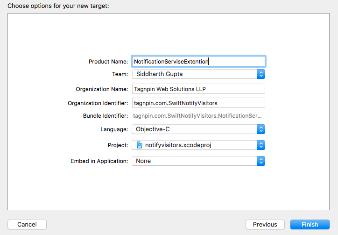The height and width of the screenshot is (235, 338).
Task: Edit the Organization Identifier field
Action: [x=198, y=103]
